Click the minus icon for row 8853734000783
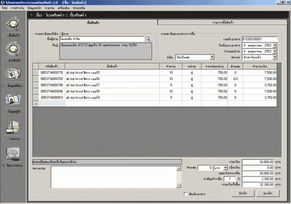Viewport: 291px width, 204px height. [x=36, y=79]
